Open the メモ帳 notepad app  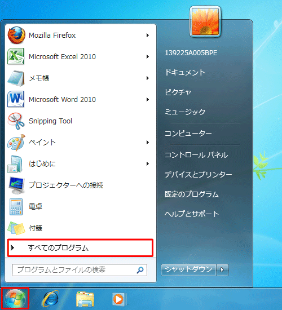tap(78, 78)
